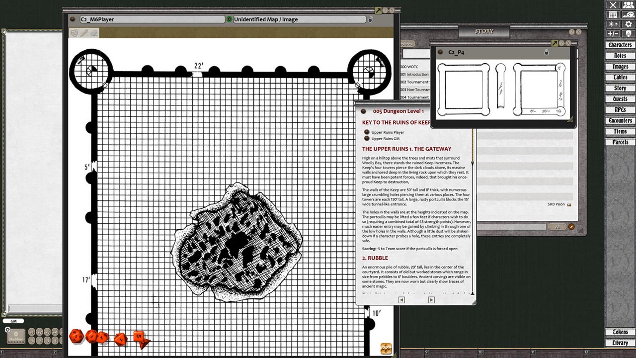The height and width of the screenshot is (358, 636).
Task: Open the calendar from the top-right icon grid
Action: (613, 14)
